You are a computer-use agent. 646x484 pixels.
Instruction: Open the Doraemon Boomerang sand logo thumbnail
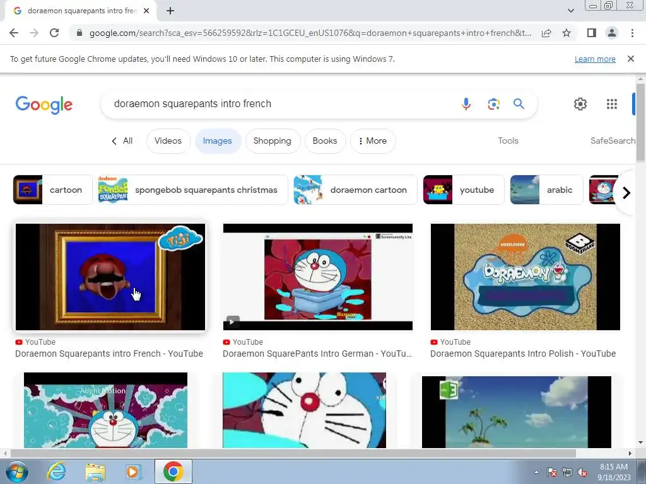[526, 277]
